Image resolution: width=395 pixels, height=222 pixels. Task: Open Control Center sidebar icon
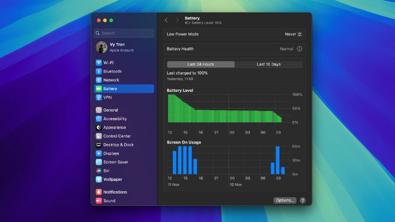pos(99,136)
